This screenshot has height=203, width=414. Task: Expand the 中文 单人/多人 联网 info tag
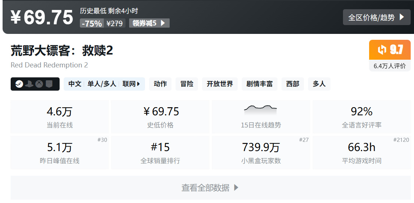[104, 84]
